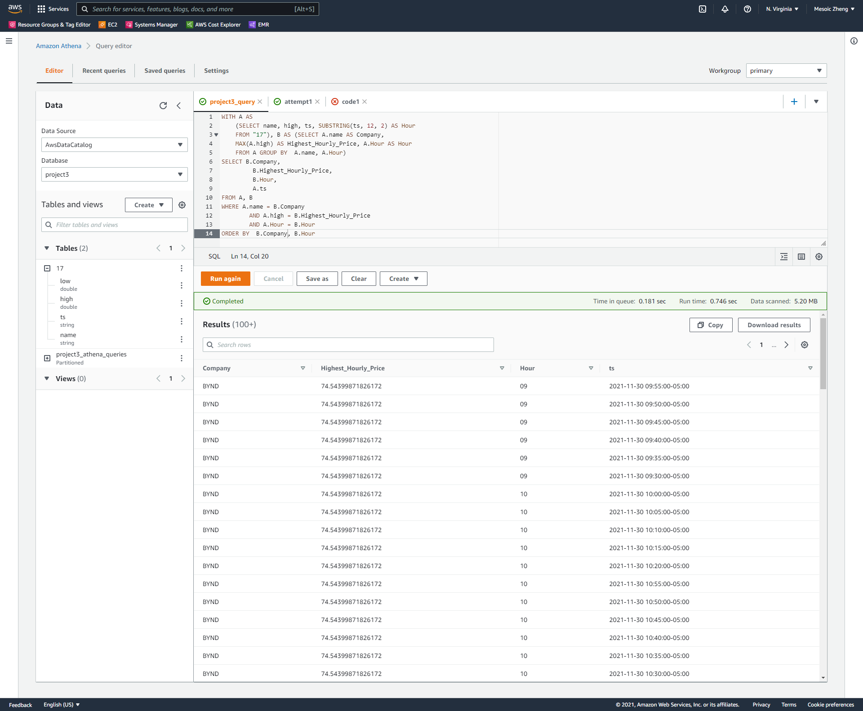863x711 pixels.
Task: Open keyboard shortcuts icon below the query editor
Action: point(801,256)
